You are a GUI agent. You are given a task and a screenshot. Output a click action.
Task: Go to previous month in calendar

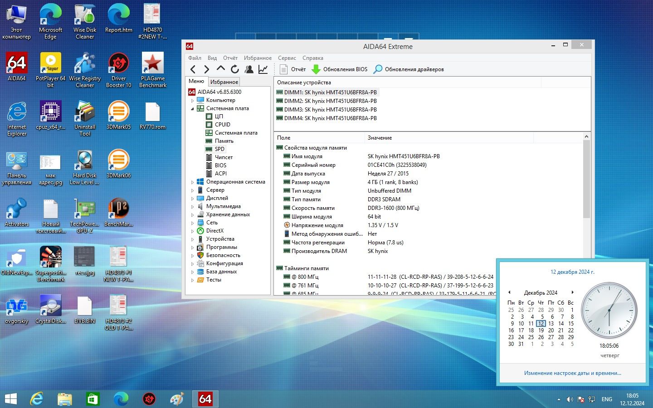(x=510, y=292)
